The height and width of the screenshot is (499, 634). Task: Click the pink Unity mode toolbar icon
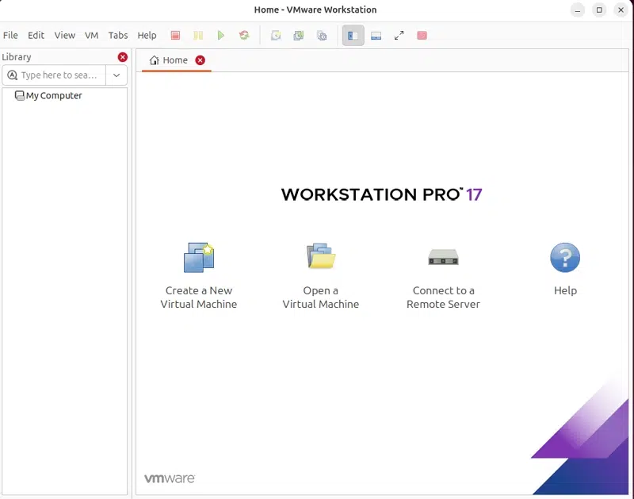[x=422, y=36]
